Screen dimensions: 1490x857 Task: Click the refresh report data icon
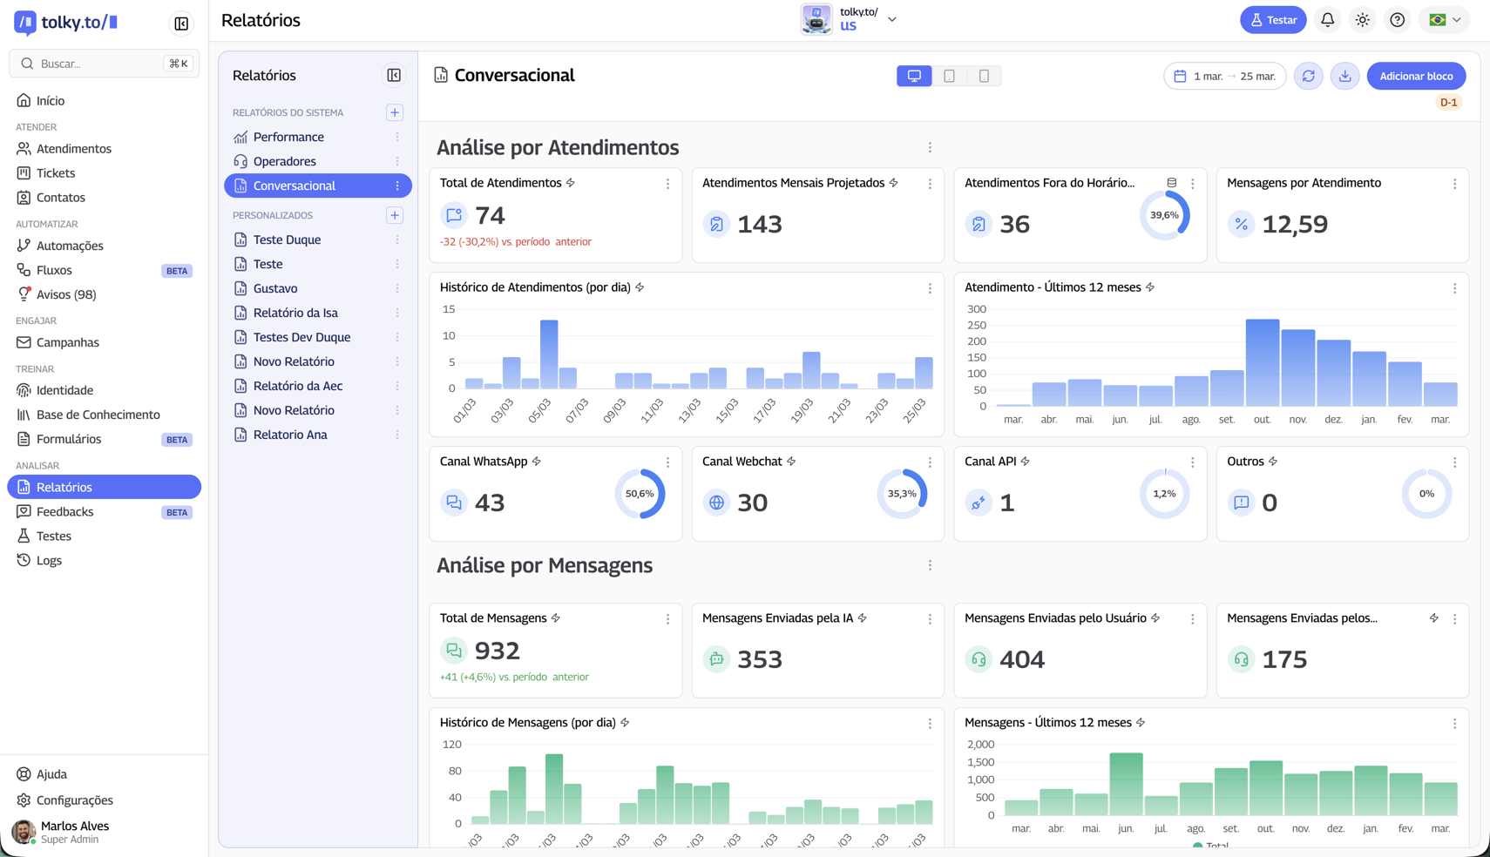(1308, 77)
